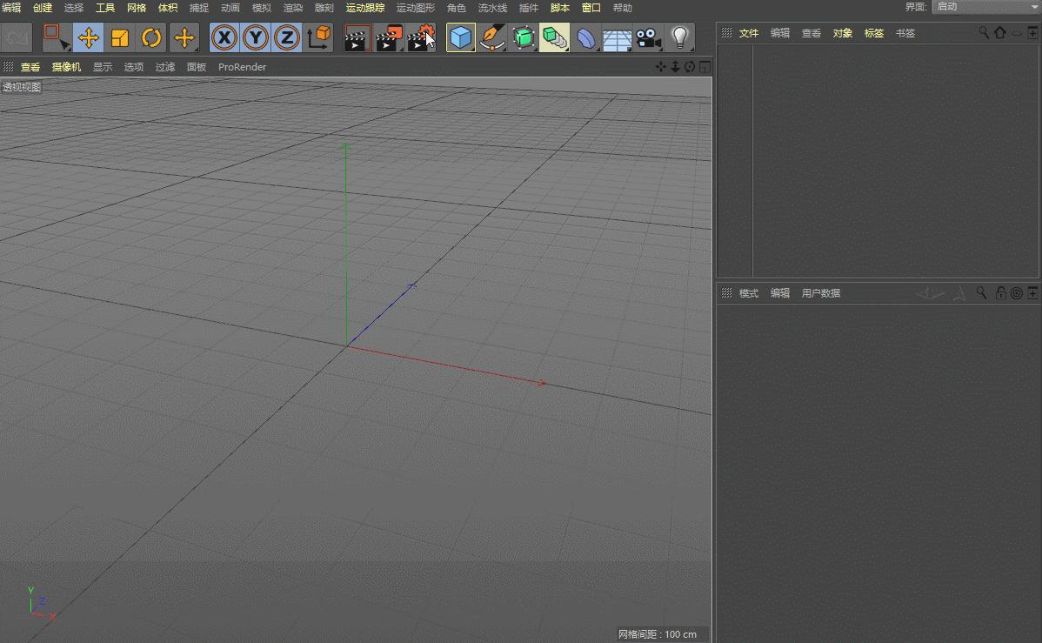Activate the Move tool
This screenshot has height=643, width=1042.
(x=89, y=38)
